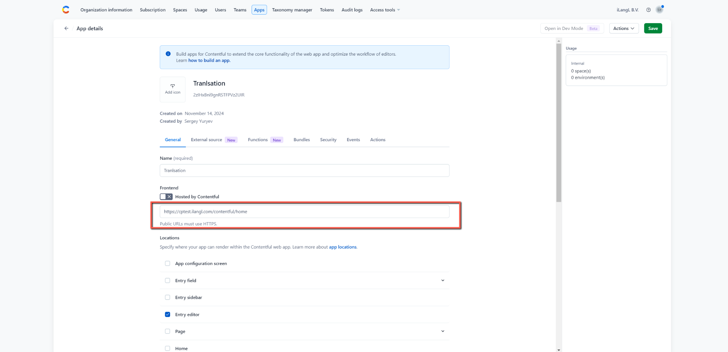Screen dimensions: 728x352
Task: Expand the Page row chevron
Action: [443, 331]
